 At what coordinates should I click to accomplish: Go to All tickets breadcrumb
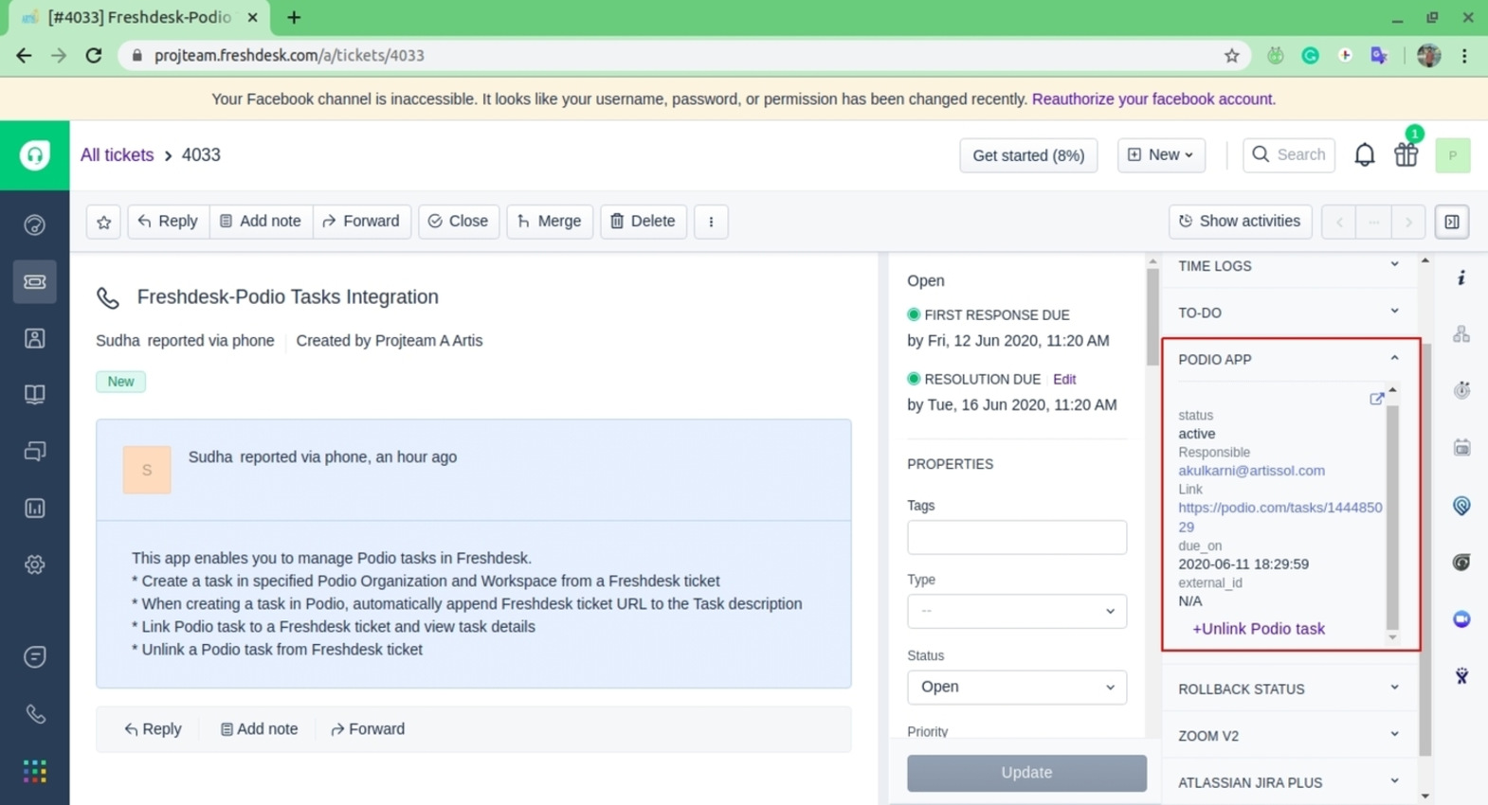117,155
